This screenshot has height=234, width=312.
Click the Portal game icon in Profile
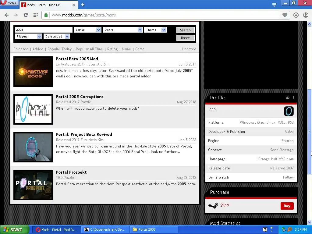(x=289, y=111)
